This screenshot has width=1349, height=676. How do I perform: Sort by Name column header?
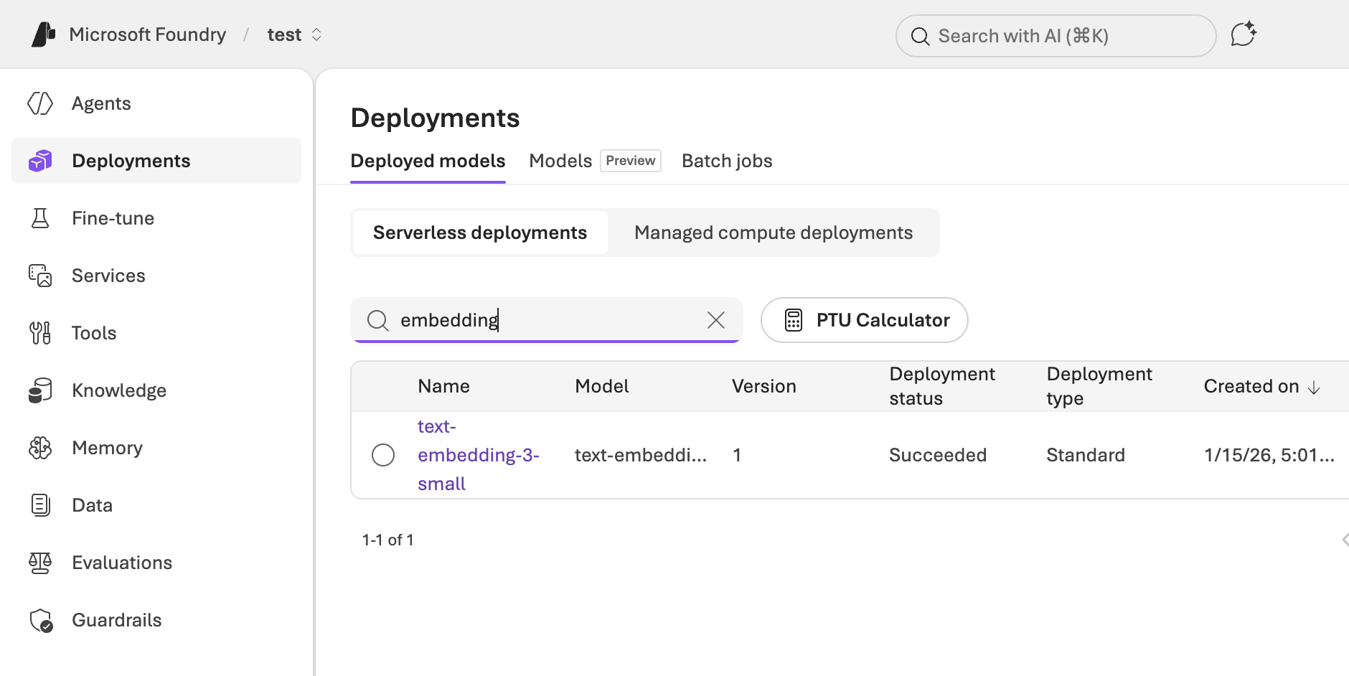(443, 386)
